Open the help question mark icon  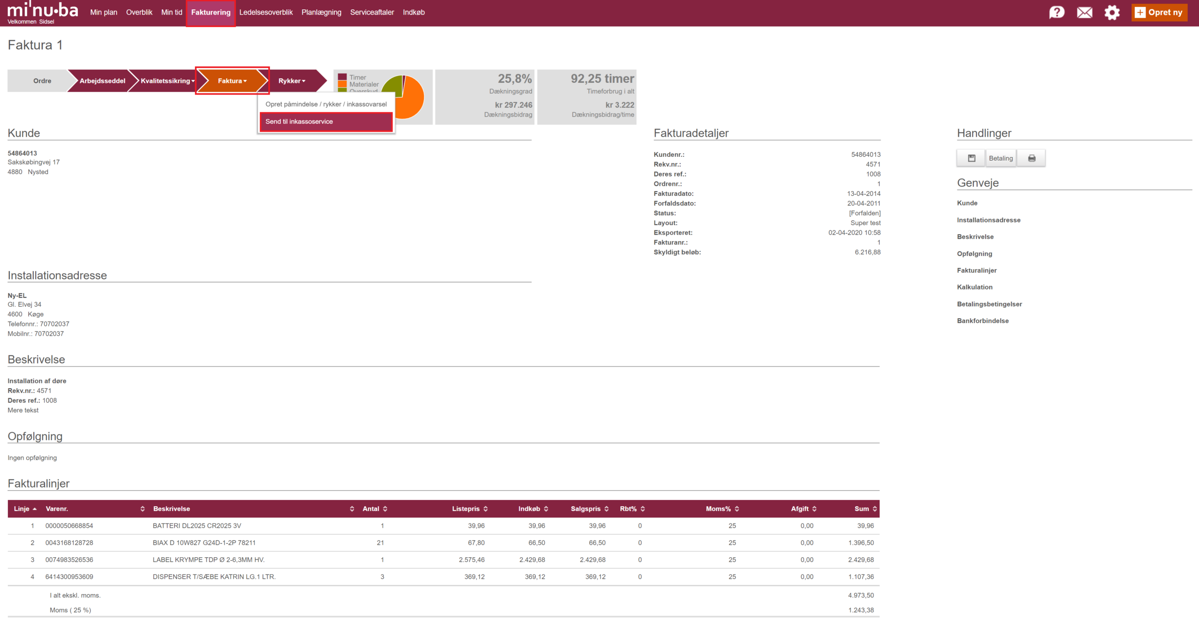click(x=1057, y=12)
